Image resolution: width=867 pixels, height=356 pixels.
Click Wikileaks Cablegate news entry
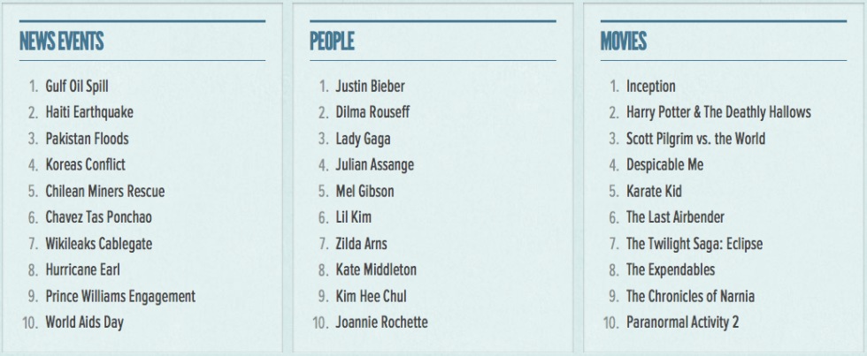pyautogui.click(x=97, y=244)
